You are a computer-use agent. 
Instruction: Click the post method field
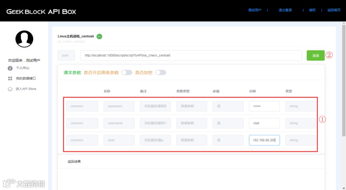click(x=66, y=55)
